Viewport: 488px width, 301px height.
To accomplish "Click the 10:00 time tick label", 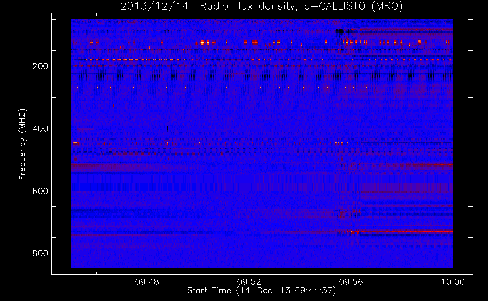I will pos(453,282).
